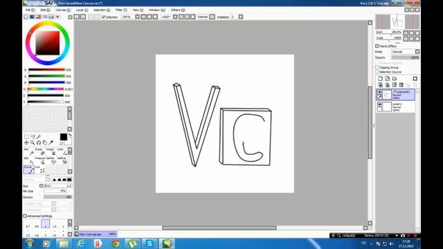This screenshot has height=249, width=443.
Task: Select the Weight linework tool
Action: coord(51,152)
